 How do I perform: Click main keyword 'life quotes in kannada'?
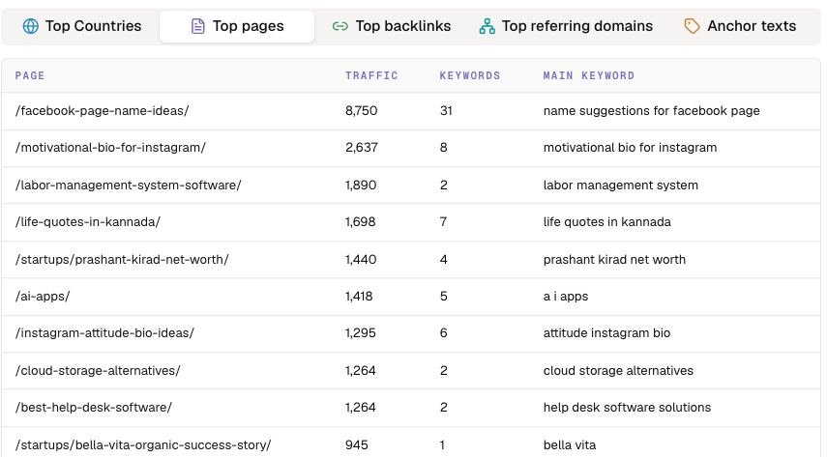607,222
